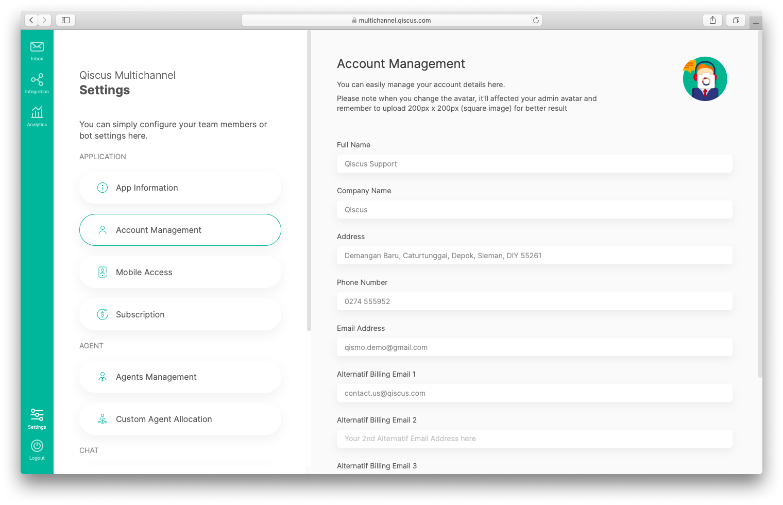Open the Integration icon in sidebar
The image size is (783, 505).
click(37, 79)
